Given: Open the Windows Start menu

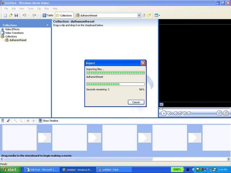Looking at the screenshot, I should (11, 170).
